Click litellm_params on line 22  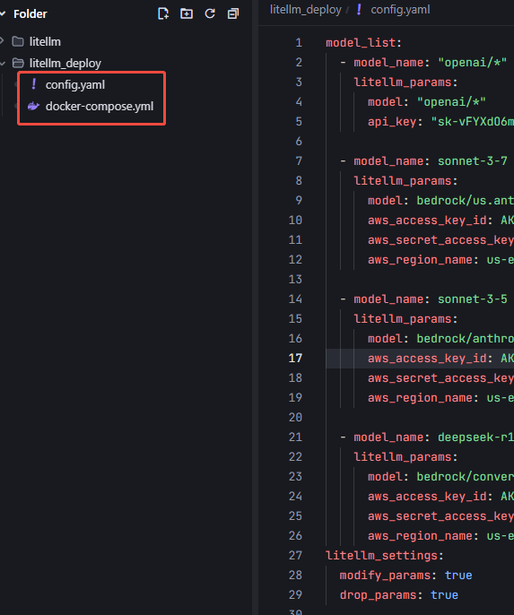click(403, 457)
